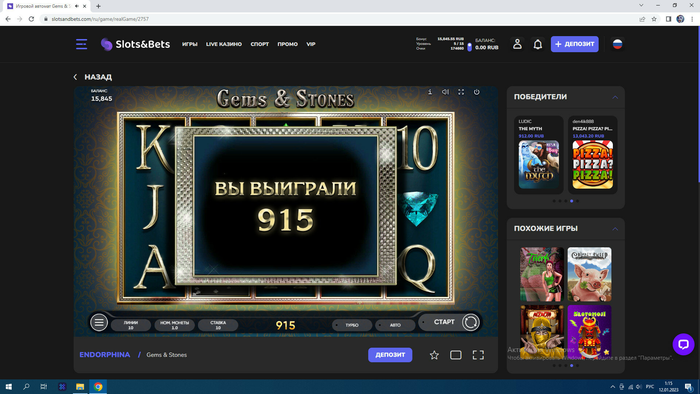
Task: Click the user profile icon
Action: [x=517, y=44]
